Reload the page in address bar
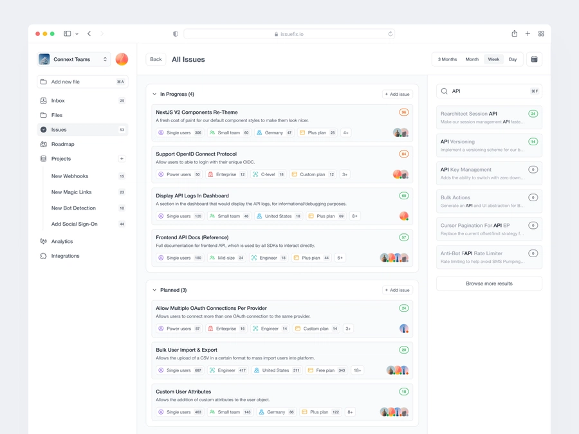This screenshot has width=579, height=434. pyautogui.click(x=390, y=34)
